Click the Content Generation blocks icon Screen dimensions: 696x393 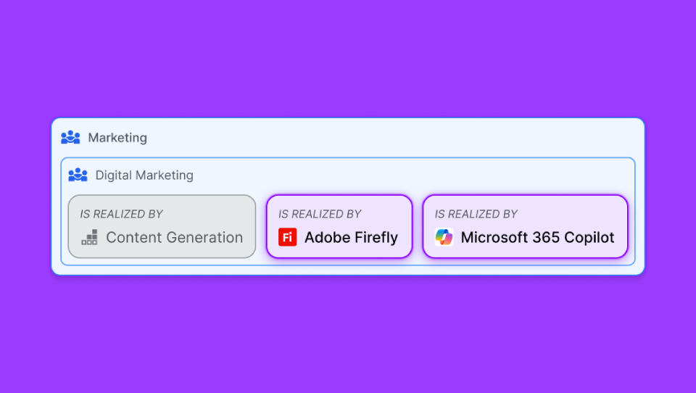click(89, 237)
